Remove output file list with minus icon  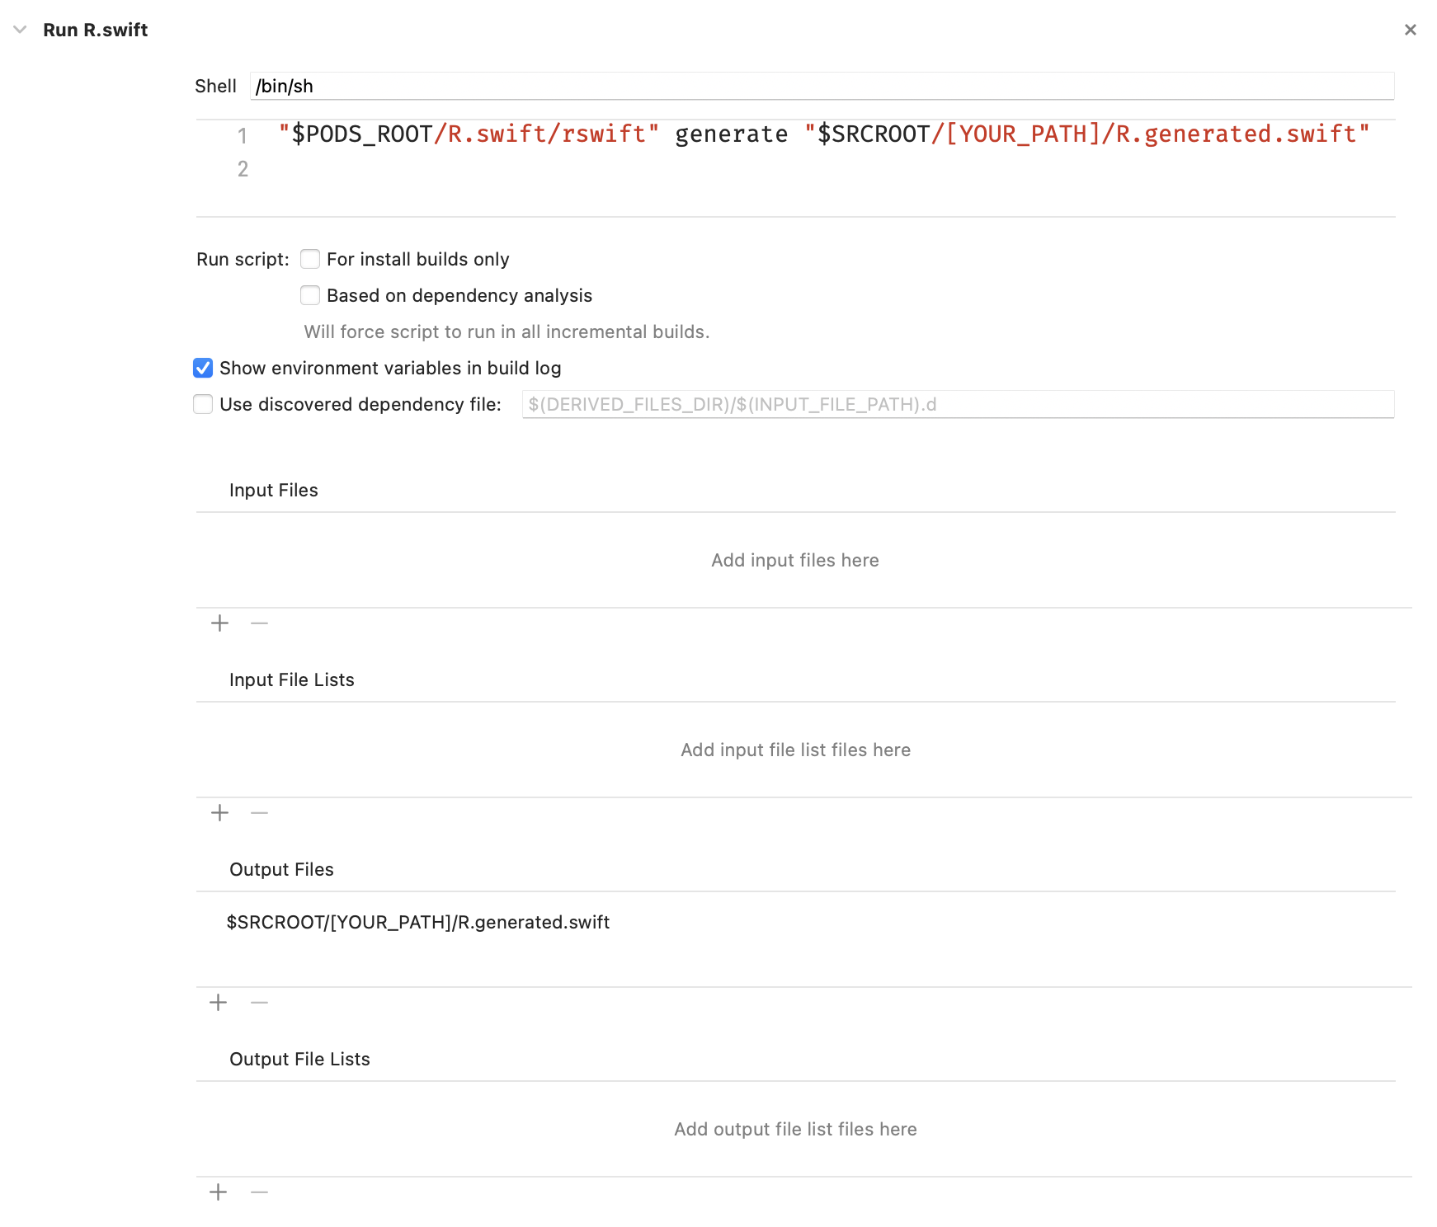(259, 1192)
